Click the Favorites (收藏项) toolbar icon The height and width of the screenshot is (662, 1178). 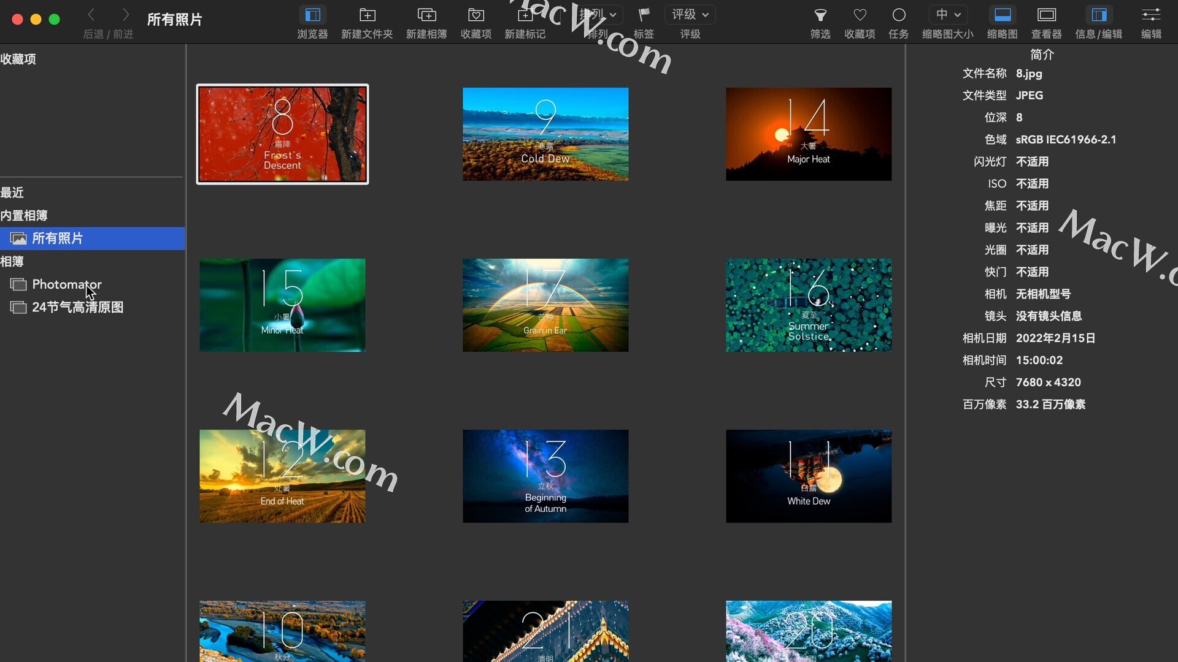(x=476, y=15)
